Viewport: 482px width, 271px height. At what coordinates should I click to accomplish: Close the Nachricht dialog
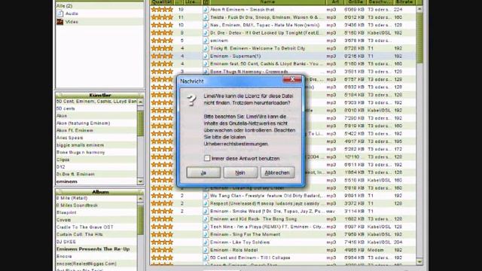pos(292,80)
